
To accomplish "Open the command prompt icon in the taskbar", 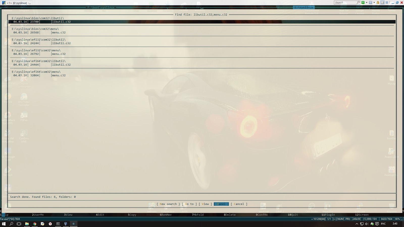I will pyautogui.click(x=58, y=224).
